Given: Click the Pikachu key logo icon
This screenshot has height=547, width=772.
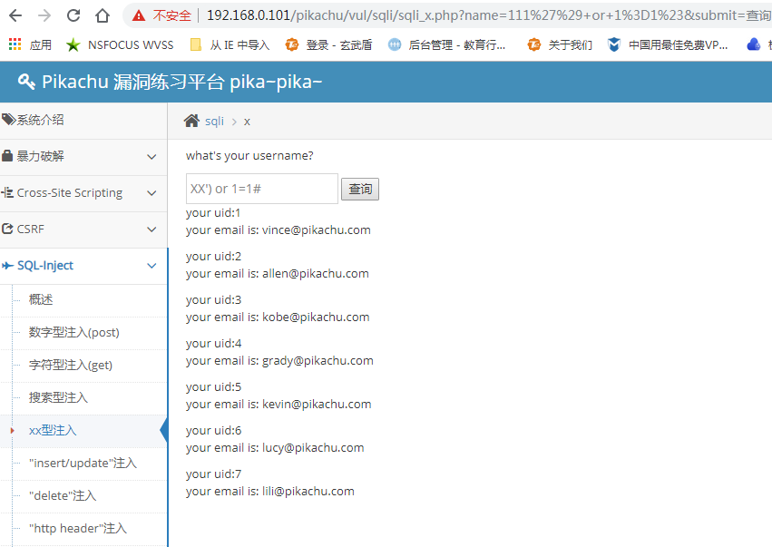Looking at the screenshot, I should coord(26,82).
